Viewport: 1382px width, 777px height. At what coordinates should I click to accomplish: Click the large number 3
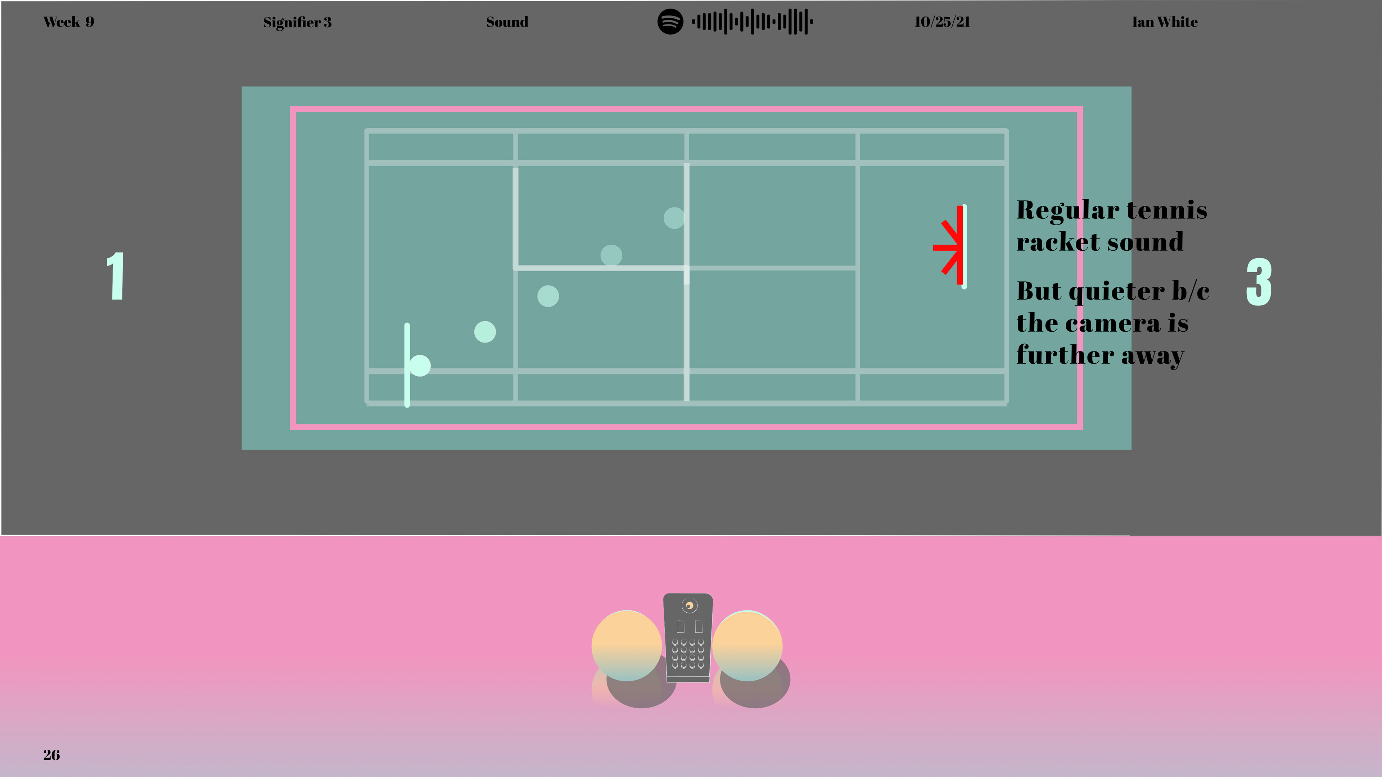(x=1259, y=282)
